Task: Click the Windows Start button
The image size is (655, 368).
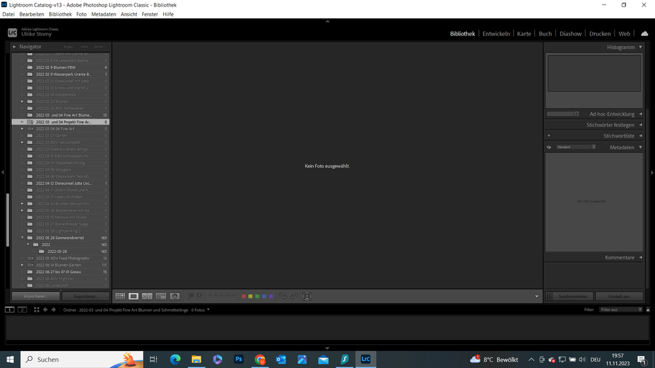Action: (10, 359)
